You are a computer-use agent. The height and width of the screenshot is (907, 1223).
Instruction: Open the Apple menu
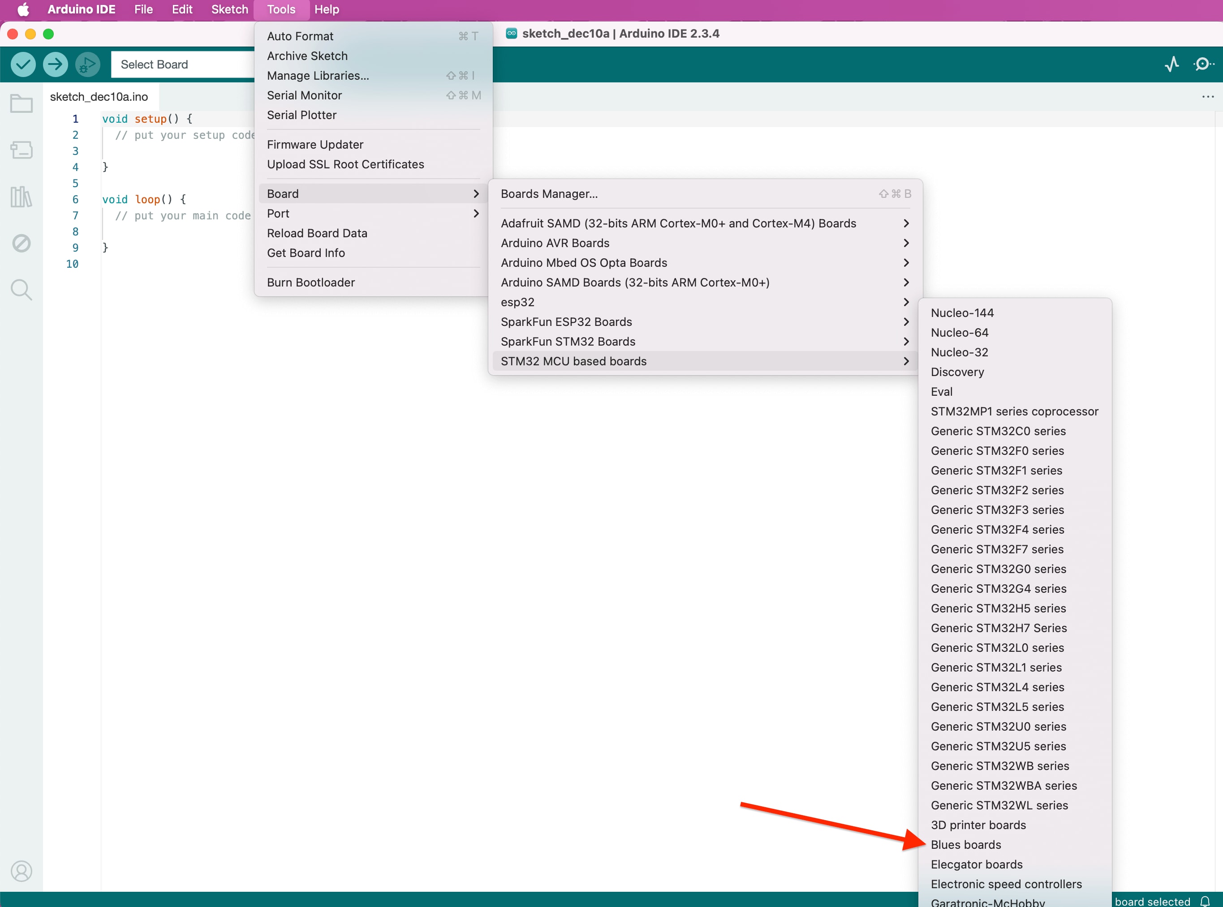(22, 9)
